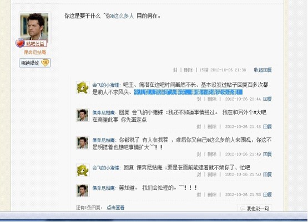
Task: Click 回复 on the 21:44 comment
Action: coord(267,99)
